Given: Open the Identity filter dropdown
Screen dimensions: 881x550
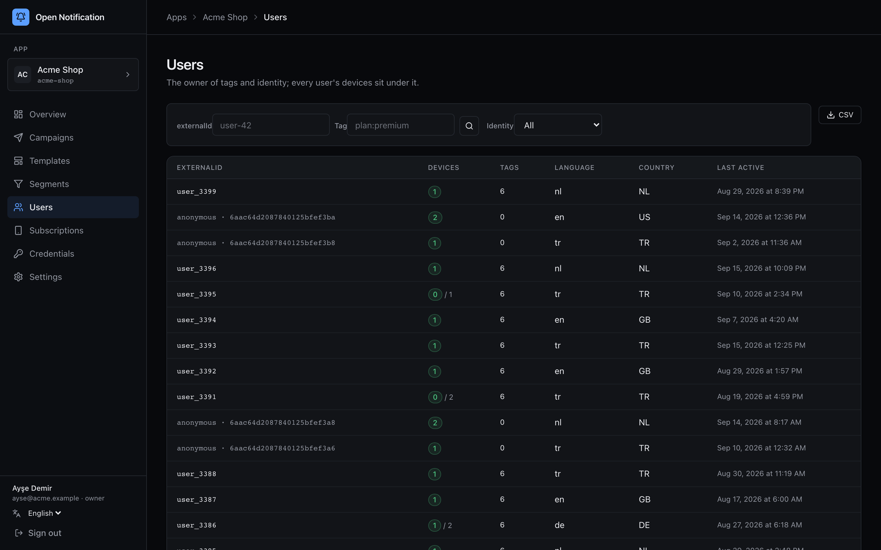Looking at the screenshot, I should click(x=558, y=125).
